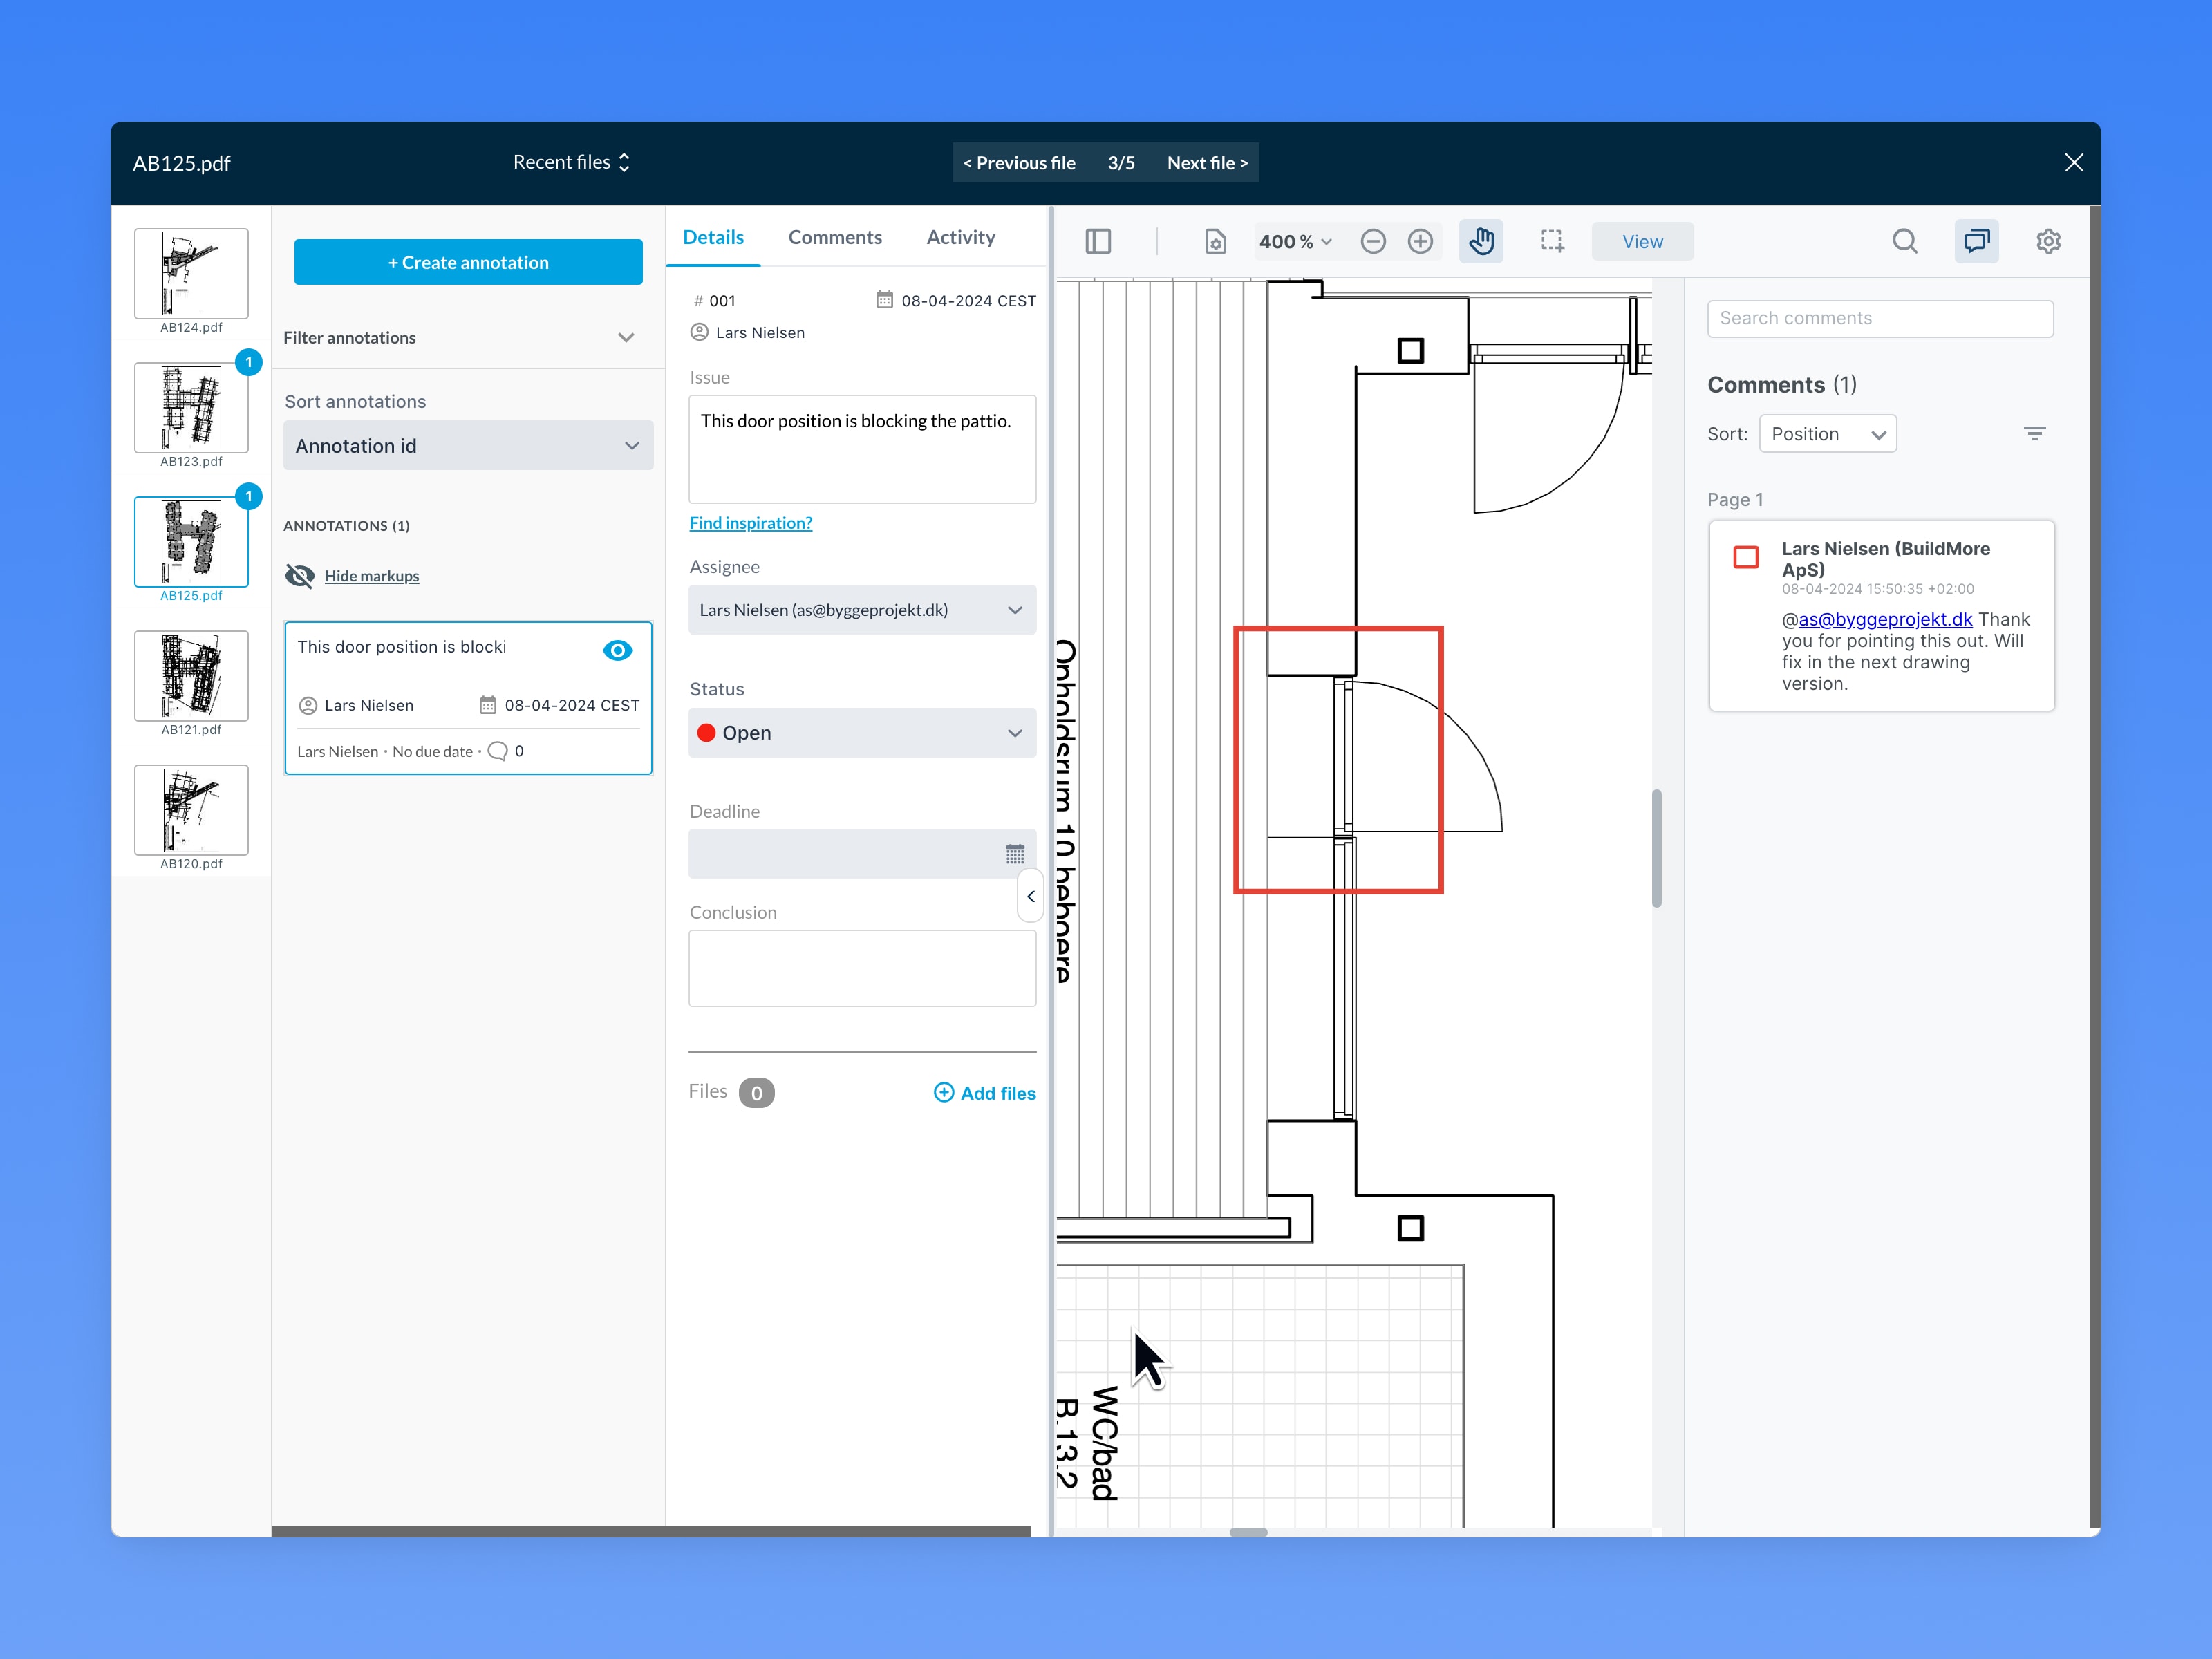2212x1659 pixels.
Task: Click the vertical scrollbar of the drawing viewer
Action: click(1656, 848)
